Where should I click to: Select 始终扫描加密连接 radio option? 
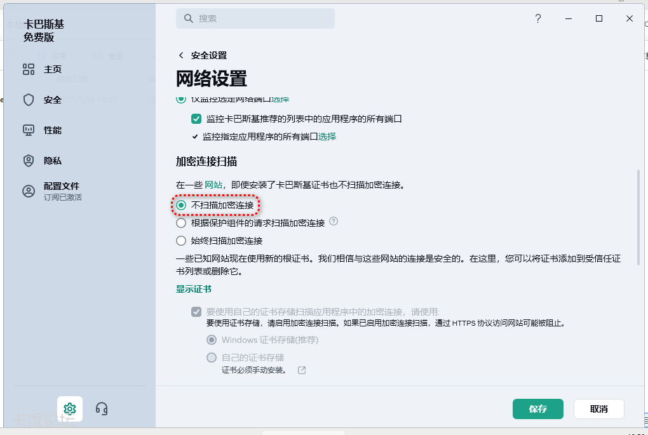(x=181, y=241)
